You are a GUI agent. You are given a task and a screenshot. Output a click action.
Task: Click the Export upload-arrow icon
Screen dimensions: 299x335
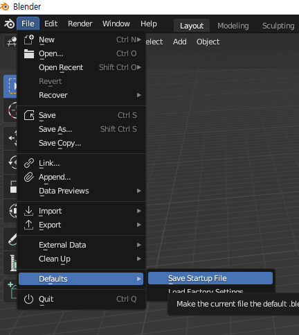click(28, 225)
